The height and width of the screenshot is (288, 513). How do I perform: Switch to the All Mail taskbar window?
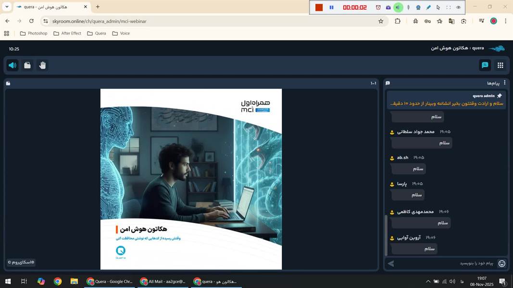pos(163,281)
